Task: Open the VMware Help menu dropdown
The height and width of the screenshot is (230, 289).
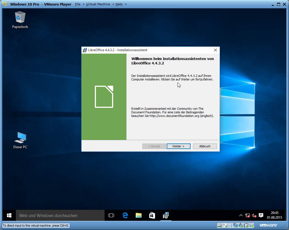Action: (x=119, y=4)
